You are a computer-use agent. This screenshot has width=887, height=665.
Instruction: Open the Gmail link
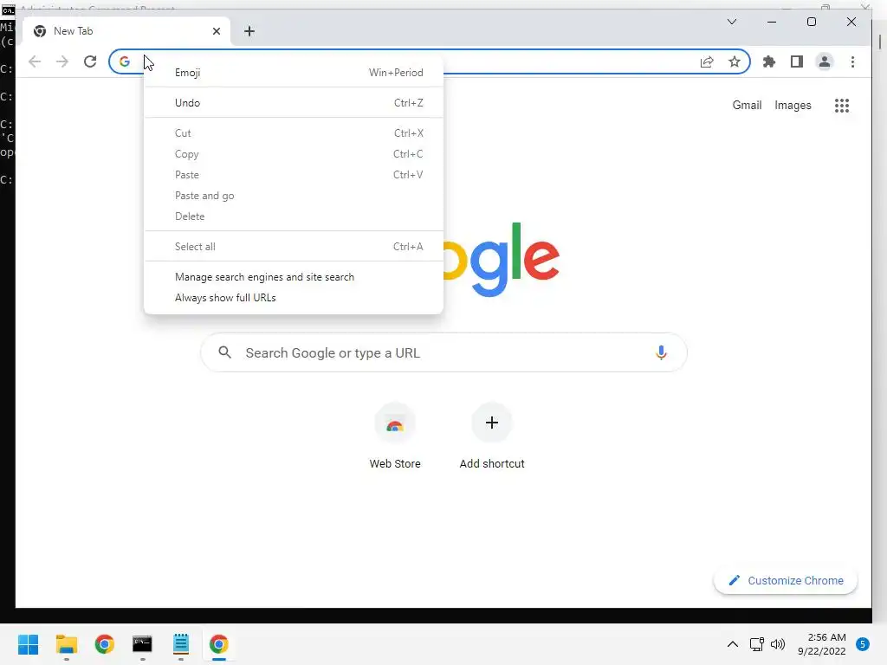[747, 105]
